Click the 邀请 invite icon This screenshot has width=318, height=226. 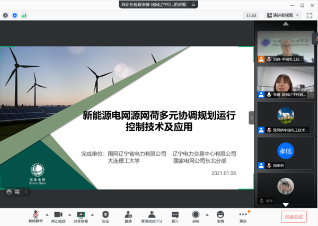click(x=128, y=215)
